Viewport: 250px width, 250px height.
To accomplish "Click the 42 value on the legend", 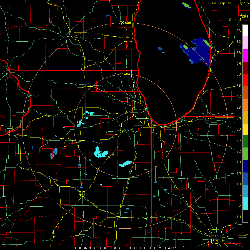I will (x=239, y=96).
